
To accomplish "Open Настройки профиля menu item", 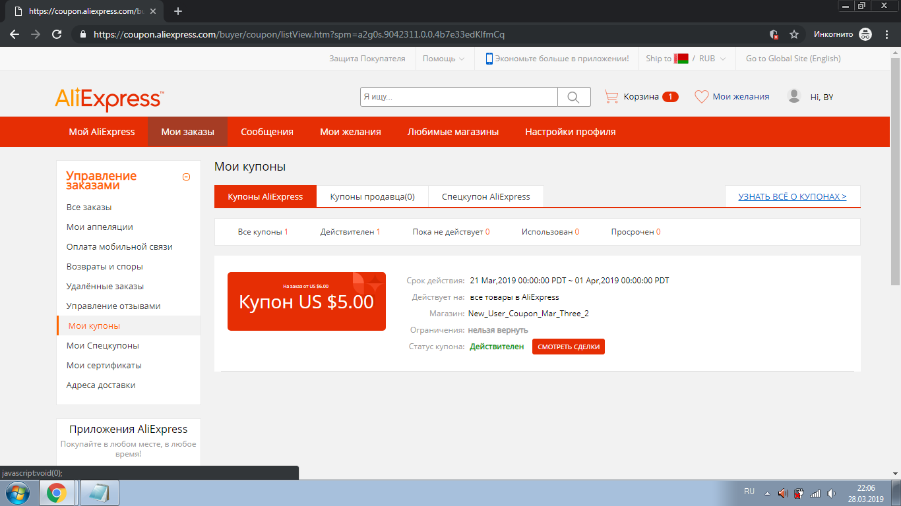I will (x=571, y=132).
